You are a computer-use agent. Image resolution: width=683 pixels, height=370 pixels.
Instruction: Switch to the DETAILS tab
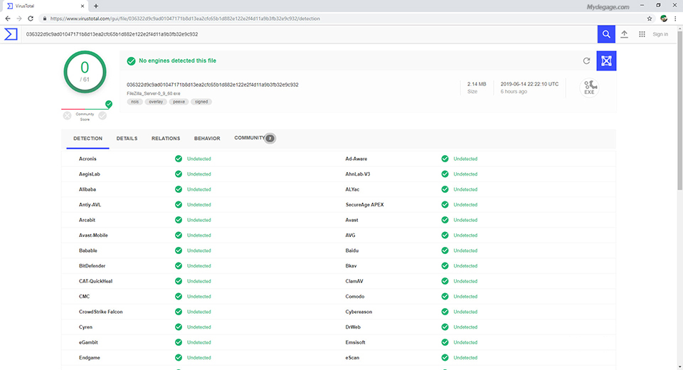(x=127, y=139)
